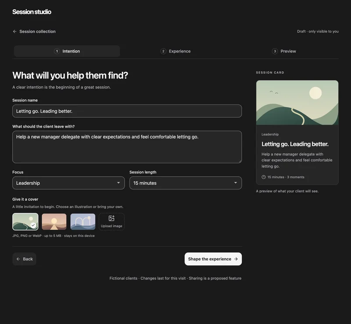Image resolution: width=351 pixels, height=324 pixels.
Task: Open the Session length dropdown showing 15 minutes
Action: [x=186, y=183]
